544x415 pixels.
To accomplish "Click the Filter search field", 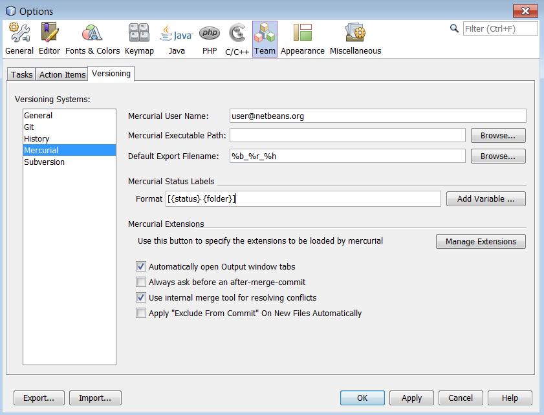I will (500, 28).
